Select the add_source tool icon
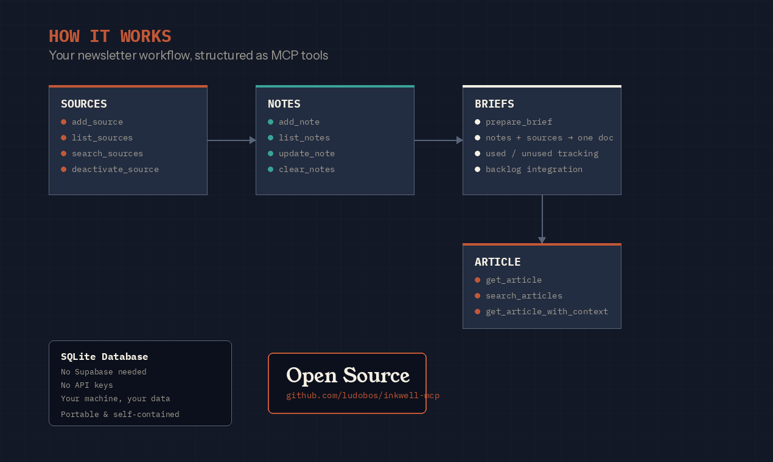The height and width of the screenshot is (462, 773). pyautogui.click(x=63, y=122)
